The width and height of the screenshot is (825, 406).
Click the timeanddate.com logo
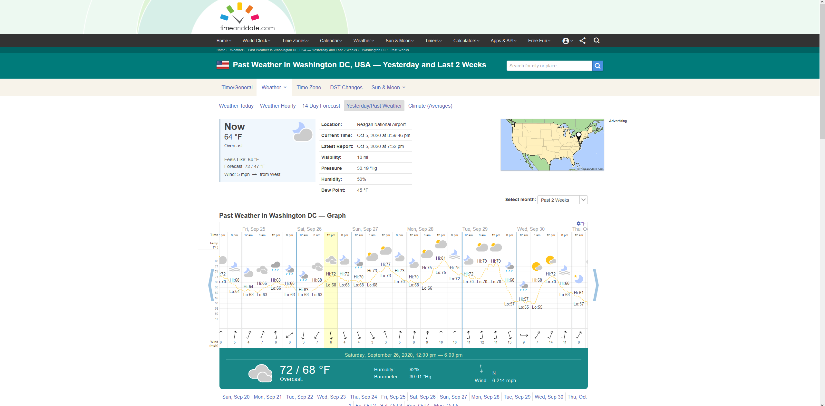pyautogui.click(x=247, y=17)
